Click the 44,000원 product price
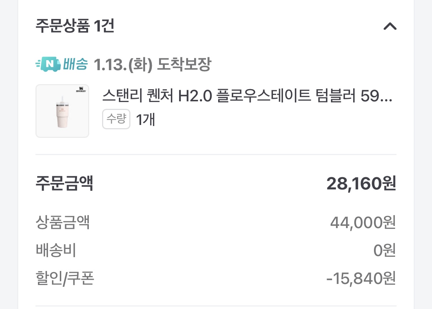Screen dimensions: 432x309 click(x=363, y=223)
